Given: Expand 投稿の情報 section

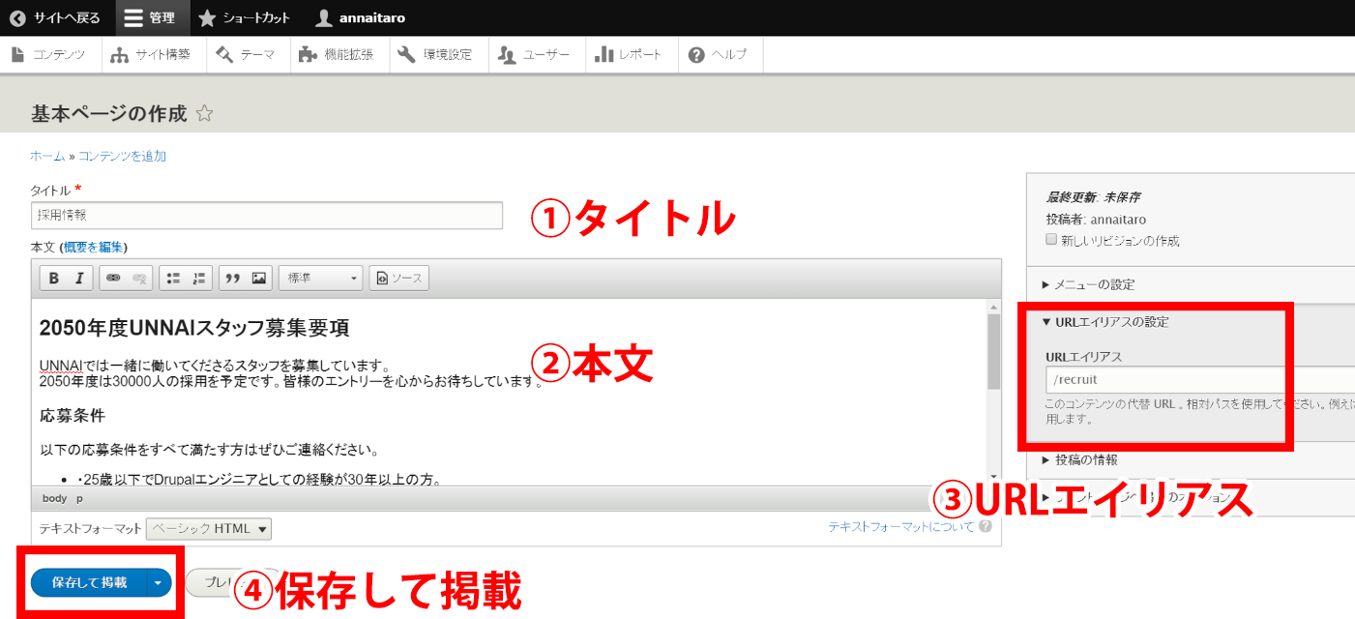Looking at the screenshot, I should coord(1079,459).
